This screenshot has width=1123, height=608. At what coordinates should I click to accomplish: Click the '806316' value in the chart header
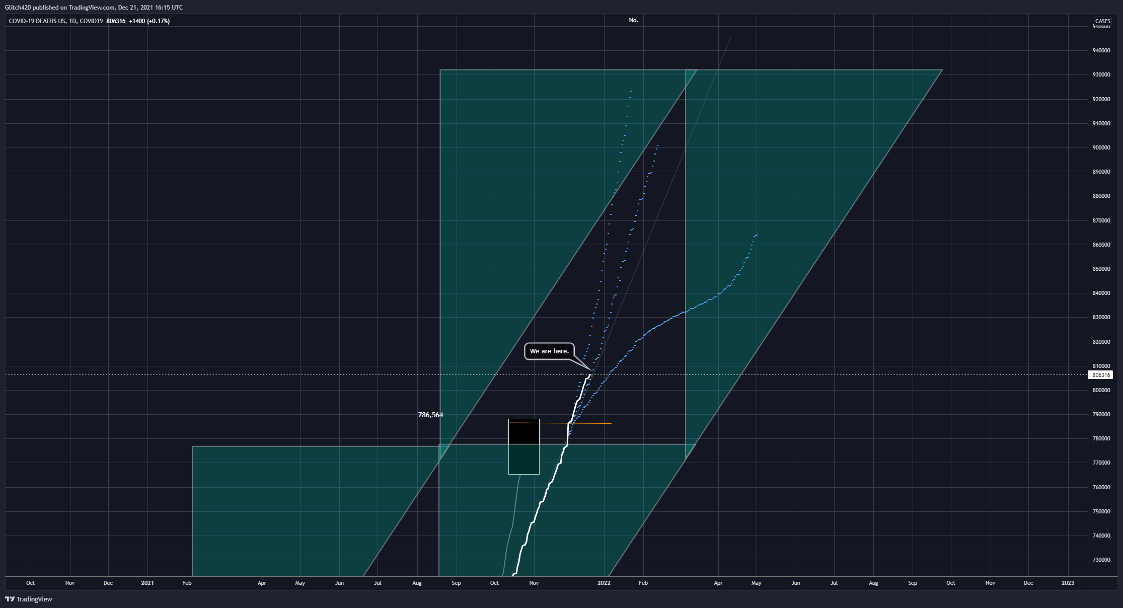pyautogui.click(x=116, y=21)
